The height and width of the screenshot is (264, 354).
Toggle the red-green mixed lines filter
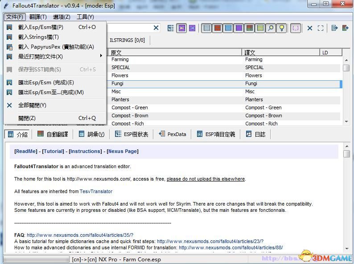(x=250, y=28)
